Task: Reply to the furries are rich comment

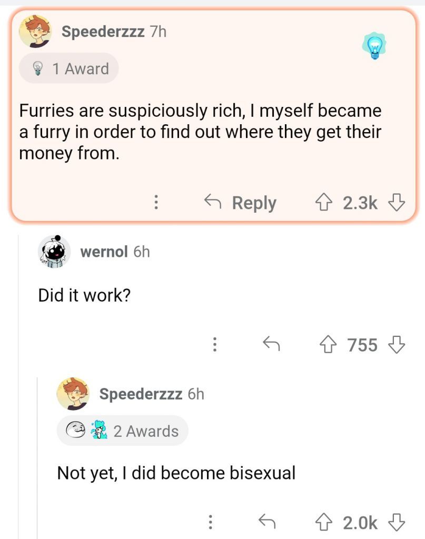Action: click(x=241, y=203)
